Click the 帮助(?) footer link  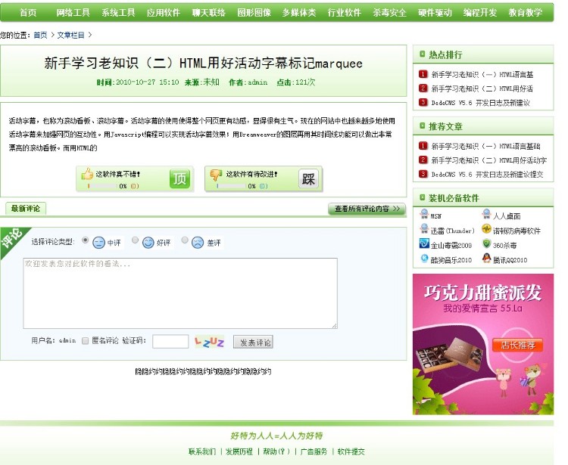point(276,451)
